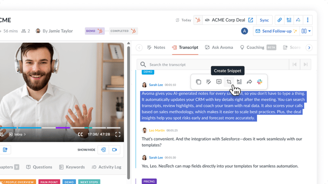This screenshot has height=184, width=328.
Task: Click the DEMO stage badge in header
Action: click(94, 31)
